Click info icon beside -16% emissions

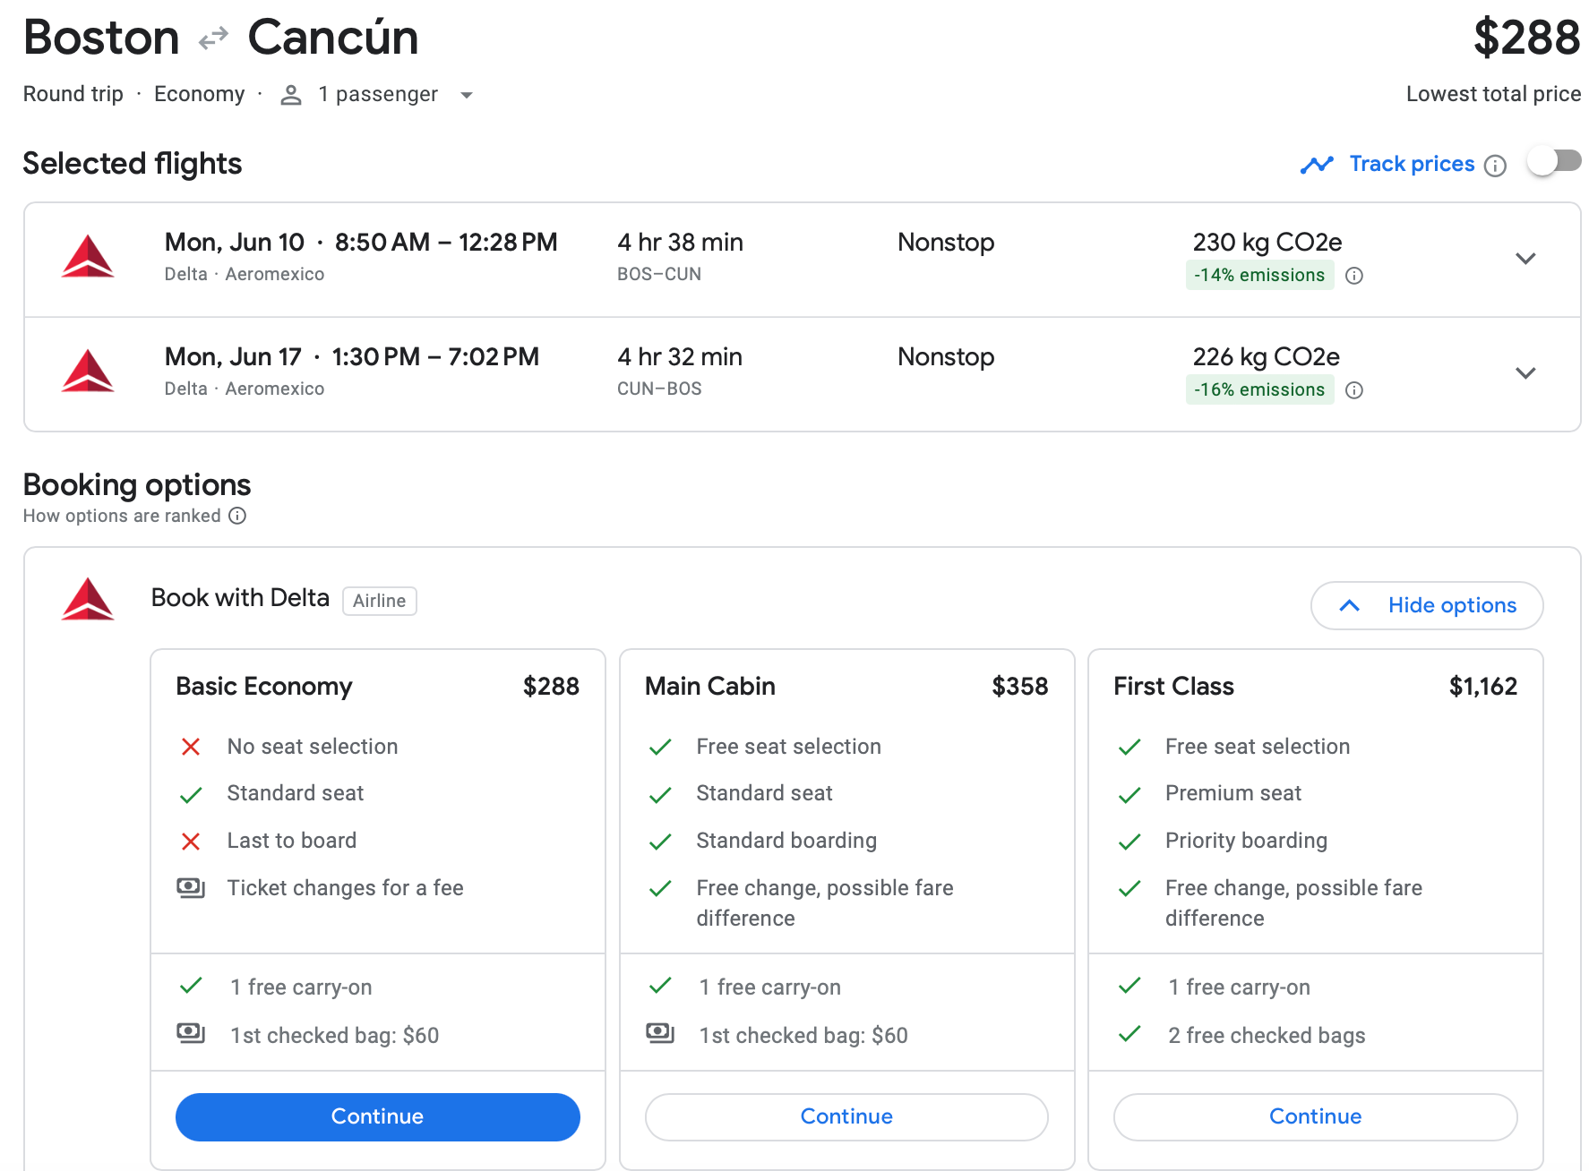[1354, 390]
